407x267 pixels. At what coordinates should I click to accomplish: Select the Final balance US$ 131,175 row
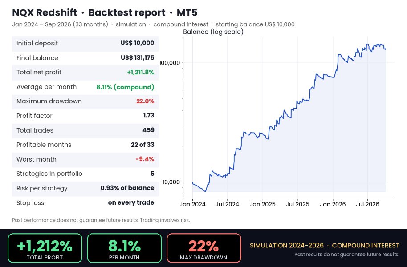tap(85, 58)
